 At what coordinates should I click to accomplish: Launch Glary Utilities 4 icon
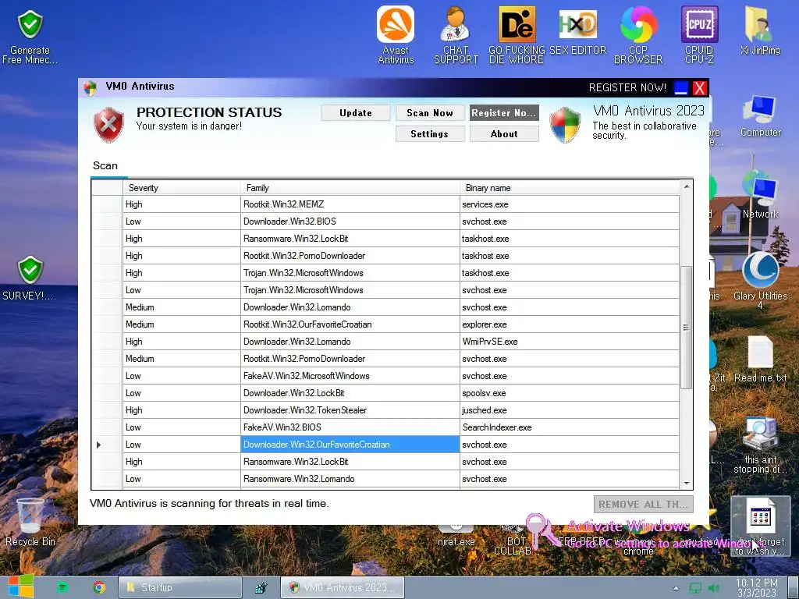[x=760, y=280]
